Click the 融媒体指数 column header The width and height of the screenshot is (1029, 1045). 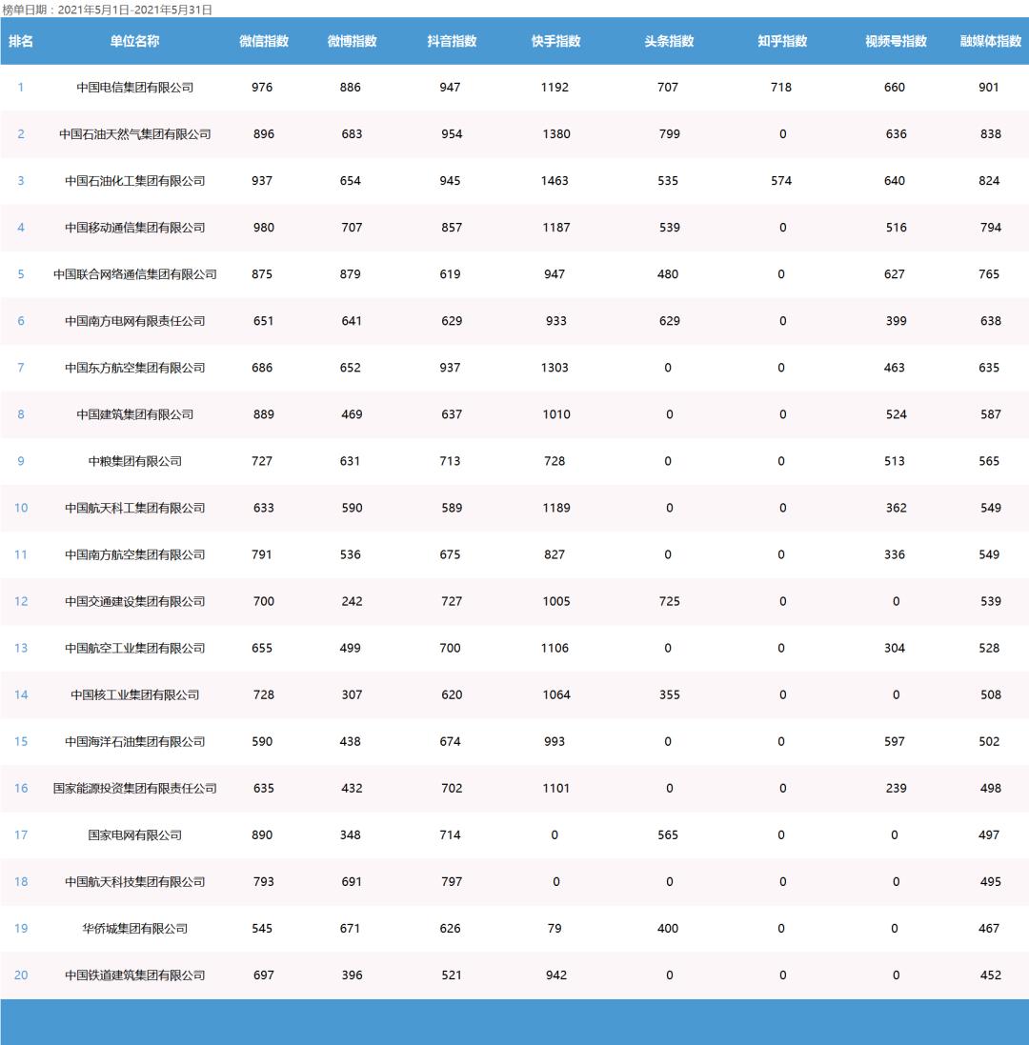coord(991,41)
